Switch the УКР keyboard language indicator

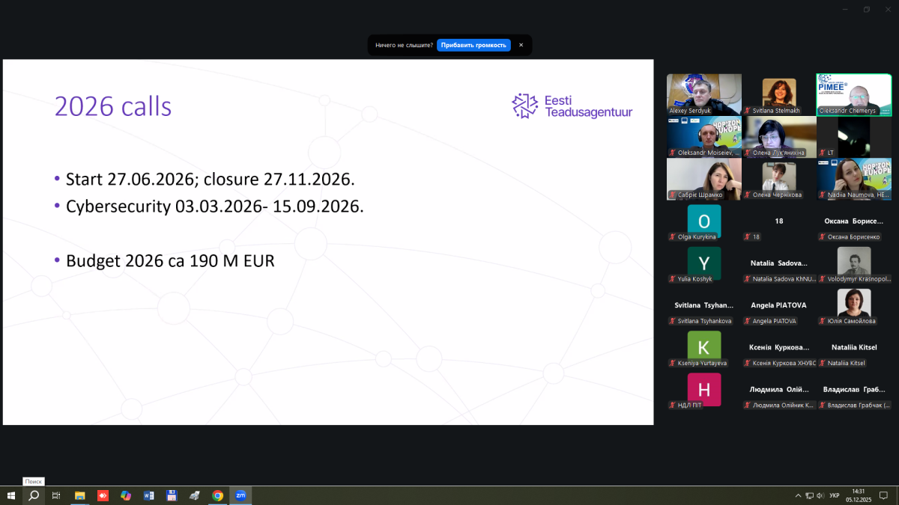[x=835, y=495]
